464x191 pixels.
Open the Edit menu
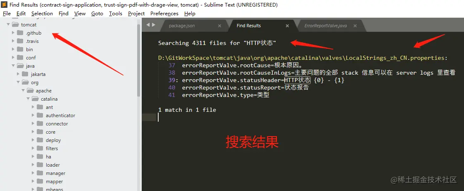21,14
